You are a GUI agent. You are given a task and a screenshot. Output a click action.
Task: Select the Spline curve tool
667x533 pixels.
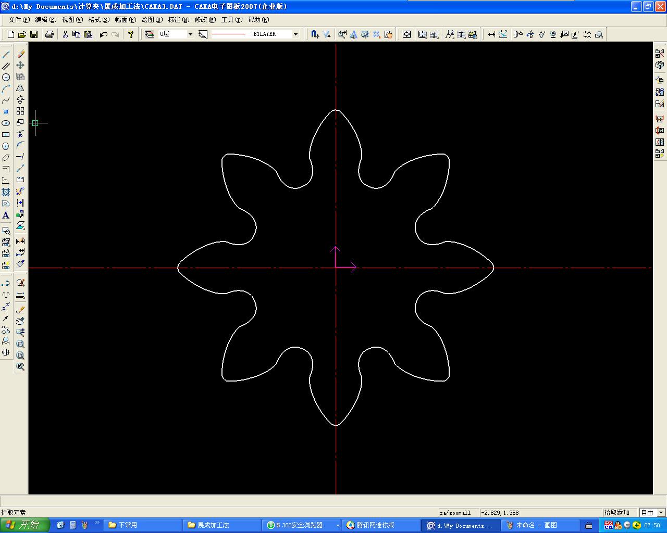tap(6, 100)
